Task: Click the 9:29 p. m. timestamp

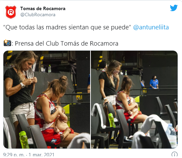Action: 14,155
